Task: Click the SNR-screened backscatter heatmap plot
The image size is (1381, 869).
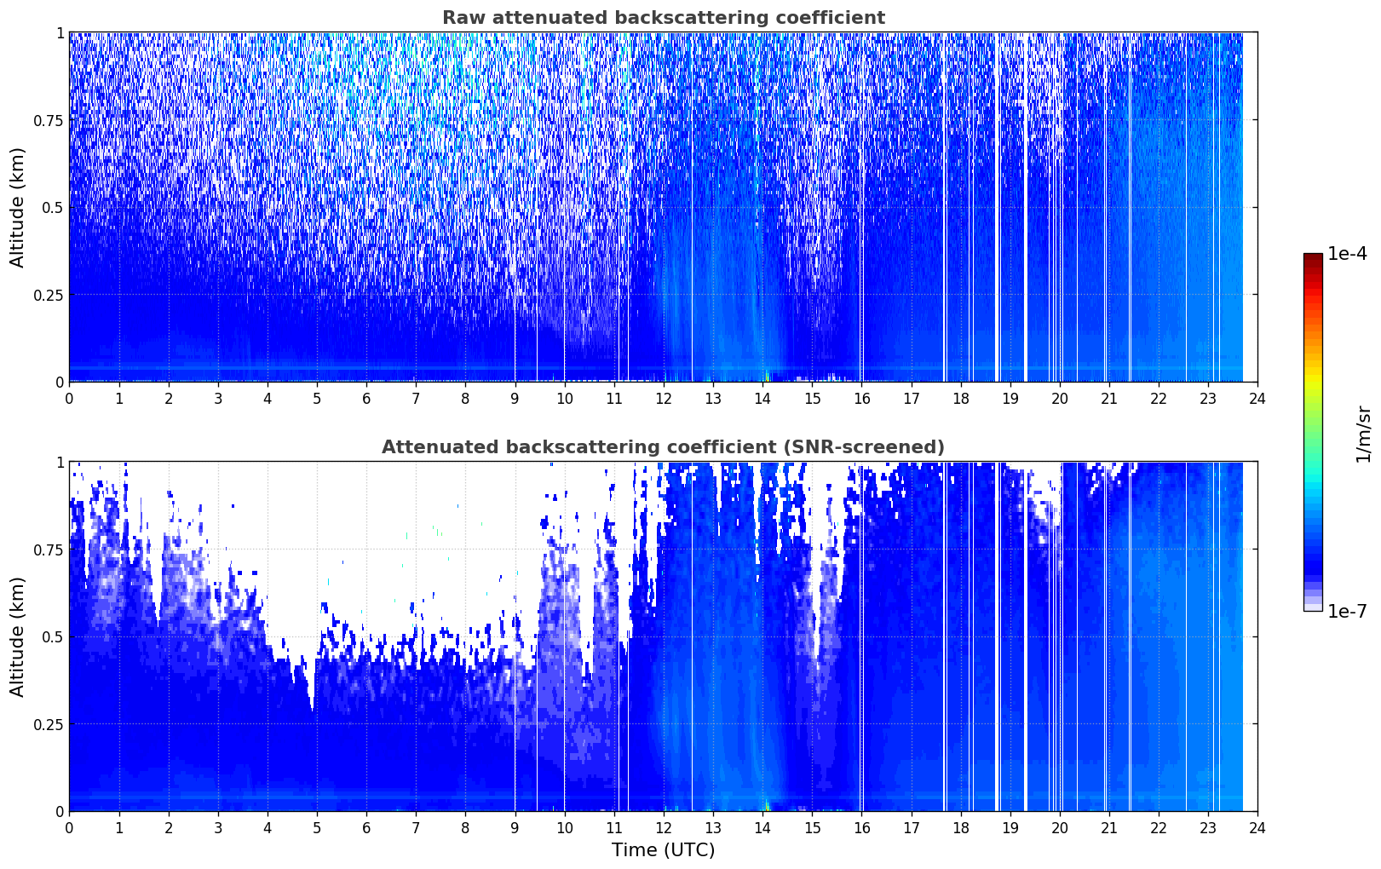Action: 663,636
